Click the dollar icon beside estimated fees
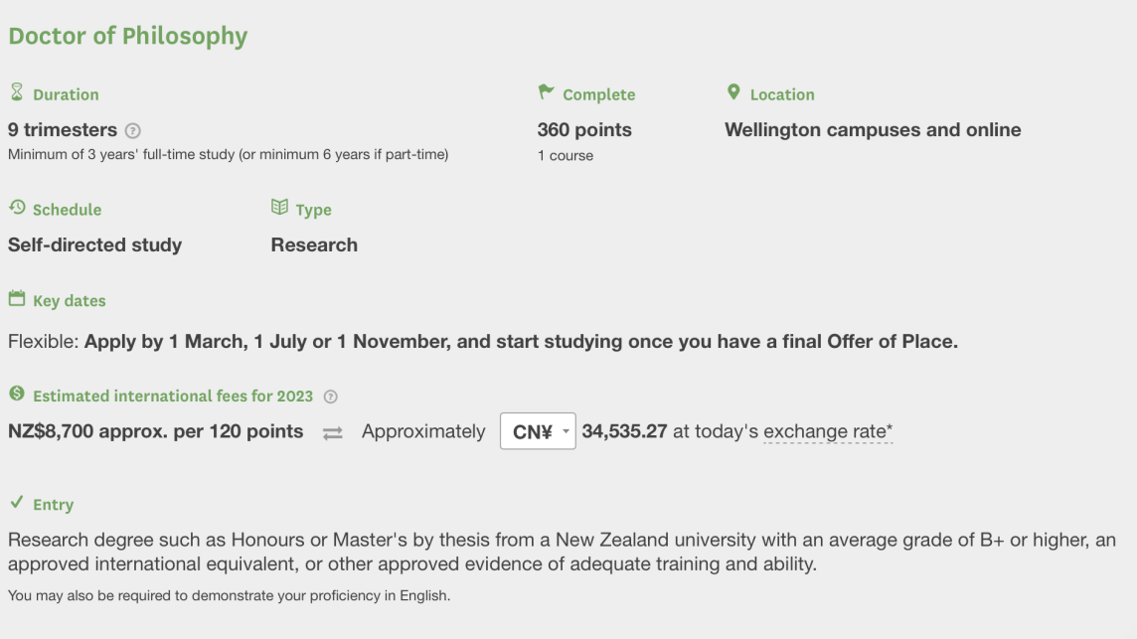This screenshot has height=639, width=1137. coord(17,395)
